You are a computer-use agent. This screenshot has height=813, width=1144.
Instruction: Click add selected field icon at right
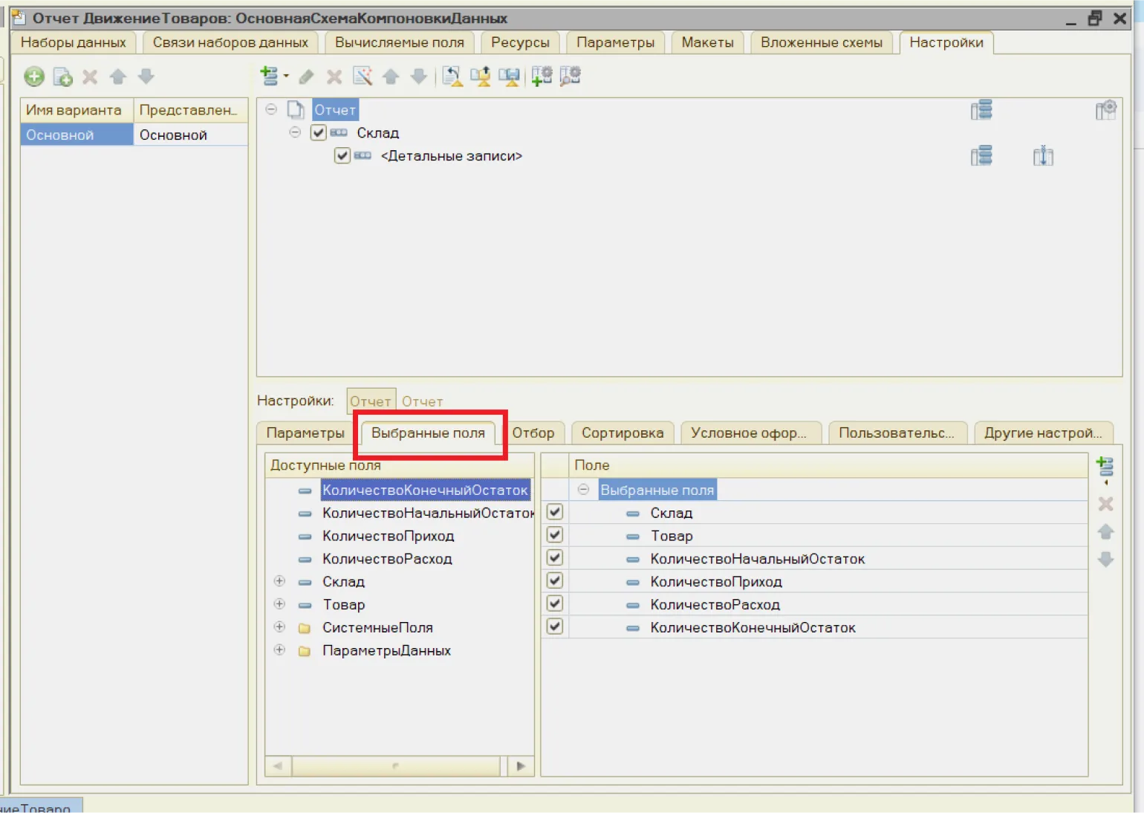point(1105,467)
